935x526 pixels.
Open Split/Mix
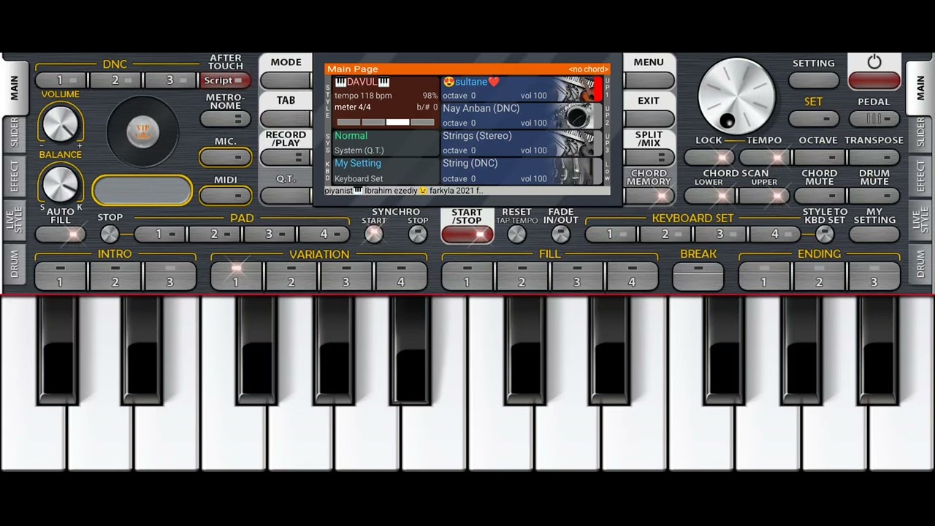[x=649, y=157]
